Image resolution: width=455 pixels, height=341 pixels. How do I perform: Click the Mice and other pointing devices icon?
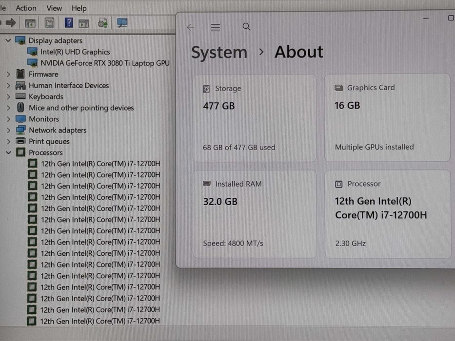point(20,108)
